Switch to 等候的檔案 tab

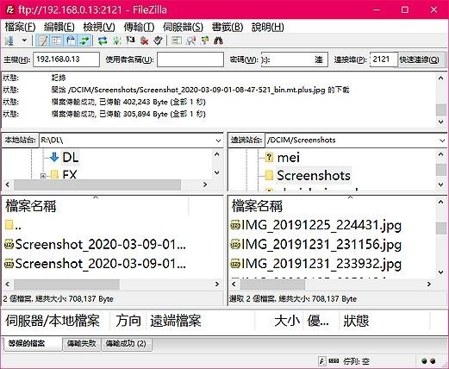(33, 344)
